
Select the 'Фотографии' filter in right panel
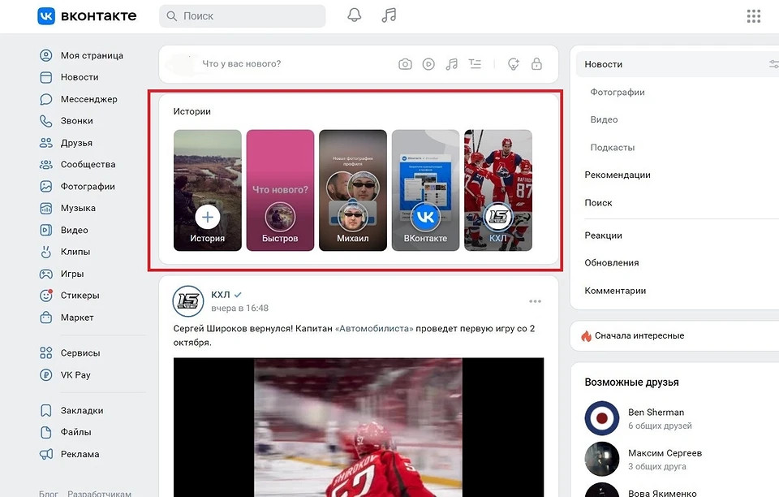coord(618,92)
